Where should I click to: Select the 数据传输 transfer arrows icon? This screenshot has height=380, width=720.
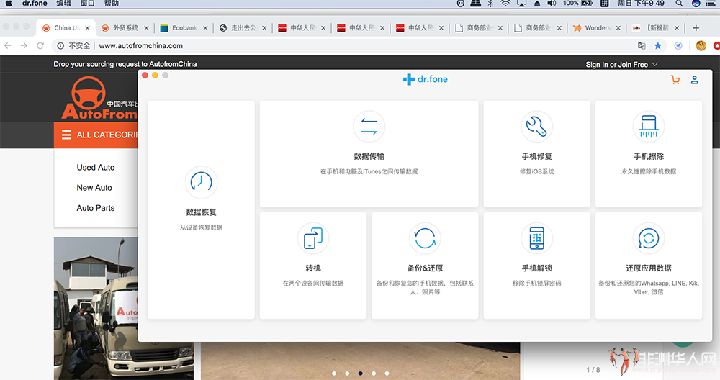[369, 126]
